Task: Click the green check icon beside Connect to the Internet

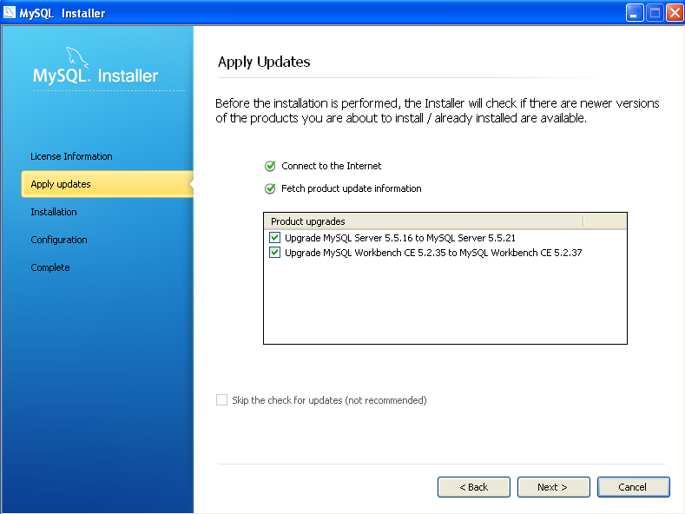Action: (270, 166)
